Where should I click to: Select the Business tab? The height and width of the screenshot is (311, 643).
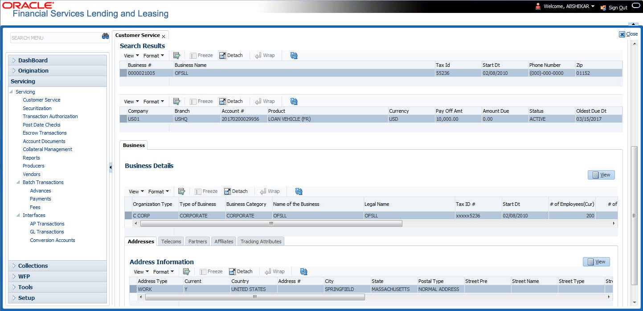coord(134,145)
